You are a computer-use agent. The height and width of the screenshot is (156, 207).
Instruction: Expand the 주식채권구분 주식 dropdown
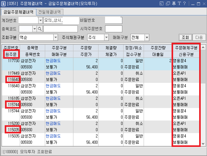[106, 38]
